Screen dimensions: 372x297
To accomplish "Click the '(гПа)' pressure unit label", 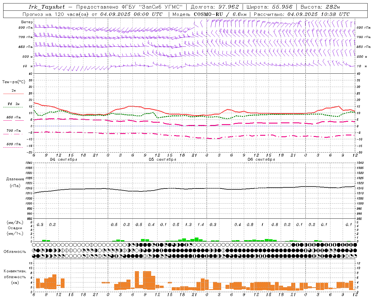I will (15, 186).
